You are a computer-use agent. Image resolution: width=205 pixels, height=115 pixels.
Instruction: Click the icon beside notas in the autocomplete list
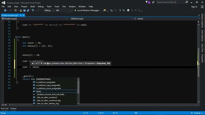tap(34, 91)
